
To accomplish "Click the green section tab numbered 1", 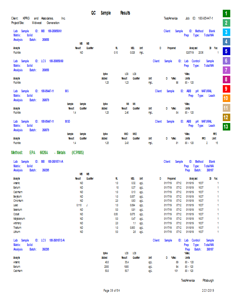I will tap(226, 13).
